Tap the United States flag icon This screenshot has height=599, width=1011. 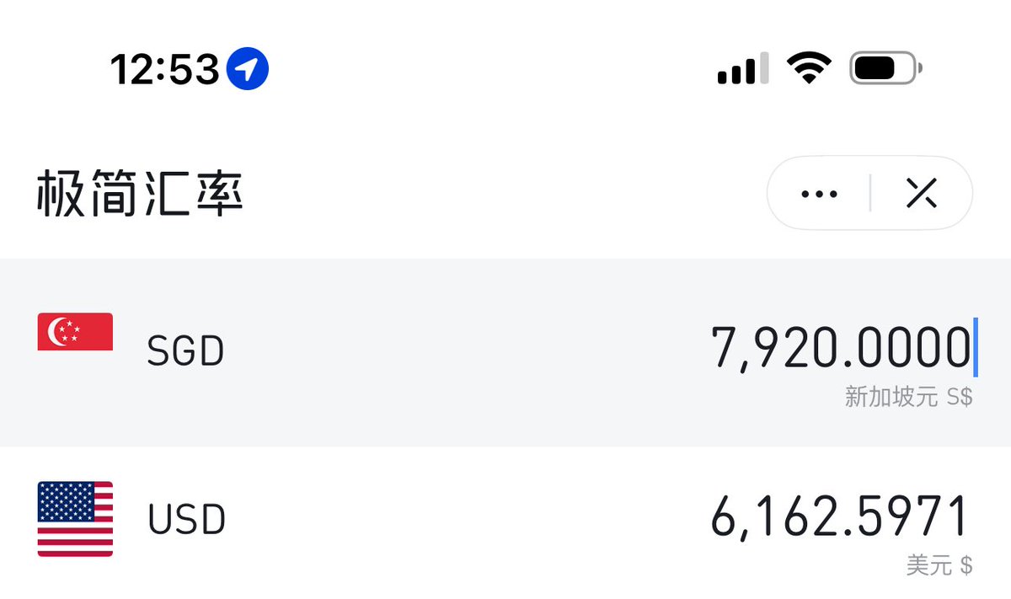(75, 519)
